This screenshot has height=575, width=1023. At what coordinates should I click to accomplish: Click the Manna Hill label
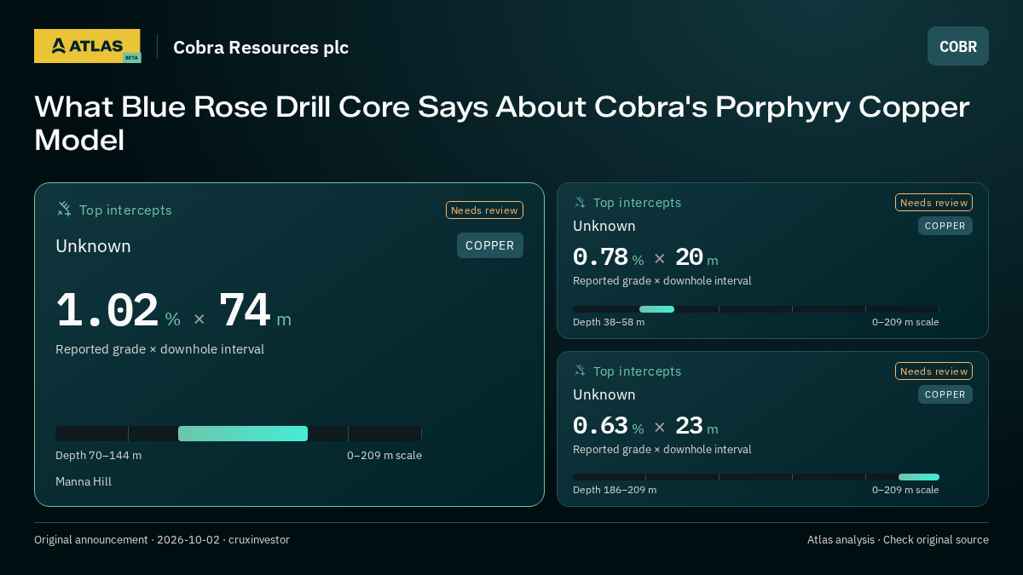pos(84,482)
